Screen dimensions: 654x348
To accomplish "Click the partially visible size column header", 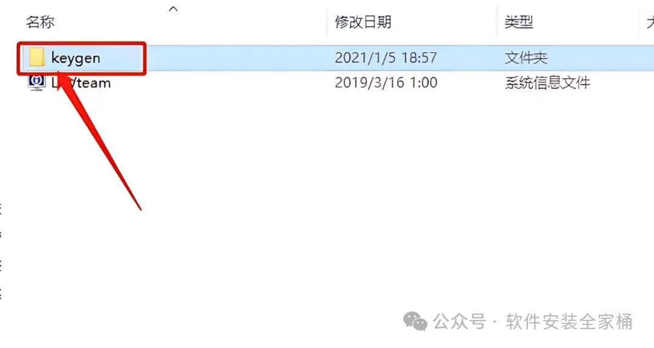I will tap(650, 22).
